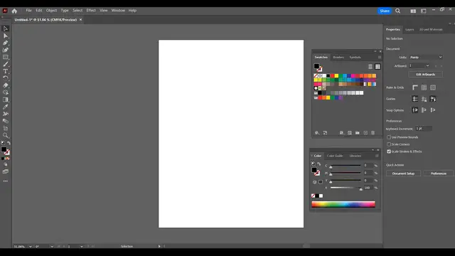
Task: Open the Effect menu
Action: pyautogui.click(x=91, y=11)
